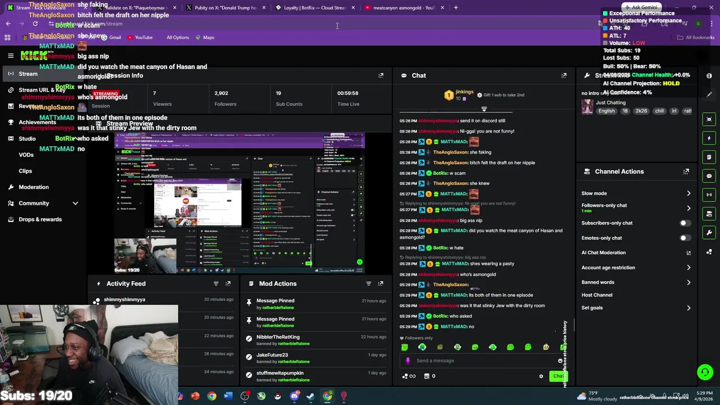Open Activity Feed filter options
The image size is (720, 405).
click(x=216, y=283)
